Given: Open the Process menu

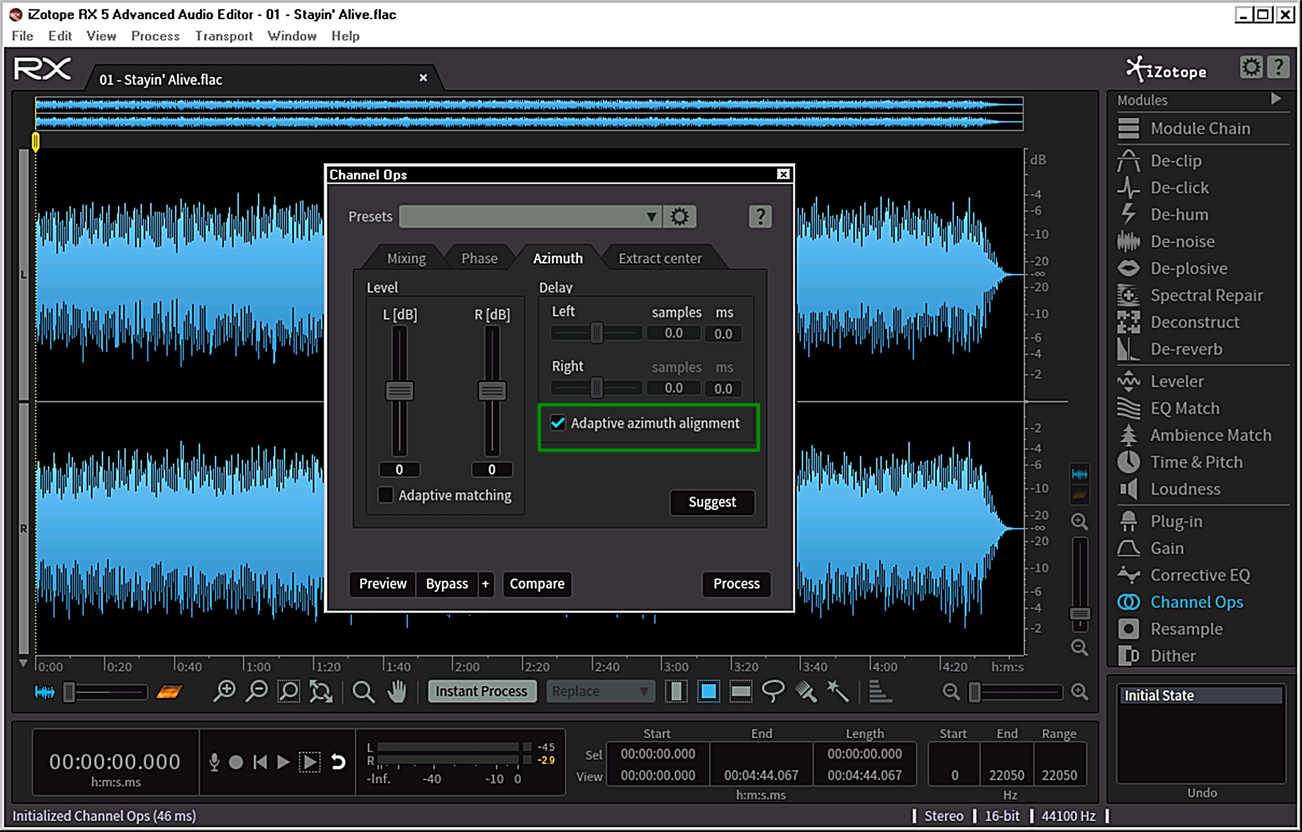Looking at the screenshot, I should [155, 36].
